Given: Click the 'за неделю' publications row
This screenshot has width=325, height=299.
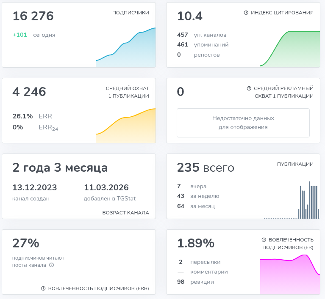Looking at the screenshot, I should (x=198, y=196).
